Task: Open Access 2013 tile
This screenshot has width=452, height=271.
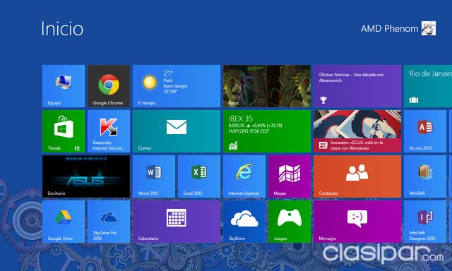Action: [x=425, y=131]
